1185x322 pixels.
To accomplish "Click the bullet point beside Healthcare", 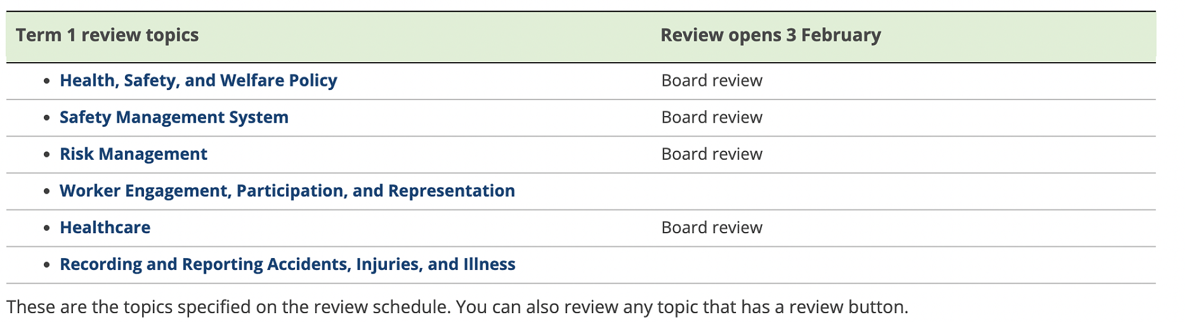I will pos(47,228).
